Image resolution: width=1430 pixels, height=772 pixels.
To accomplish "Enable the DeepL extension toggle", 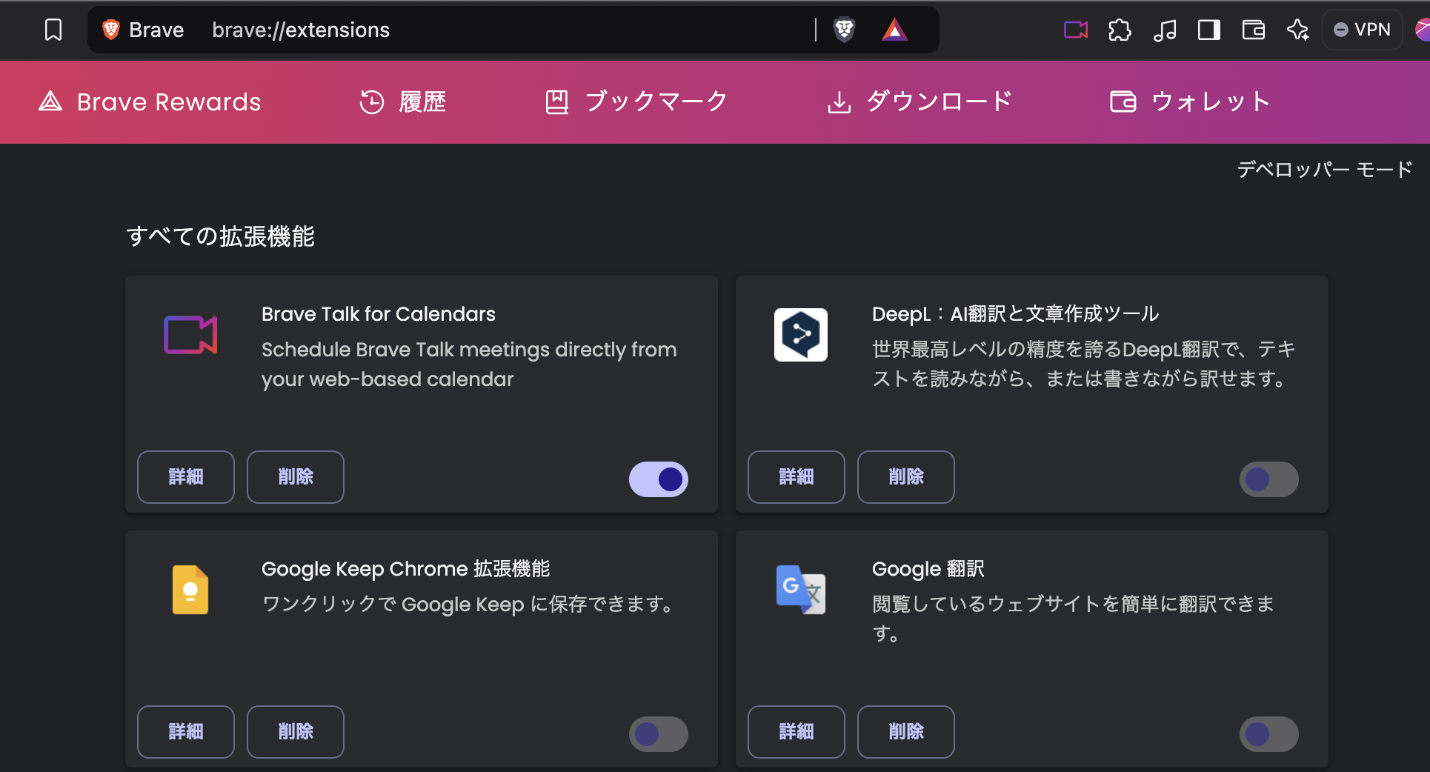I will pyautogui.click(x=1269, y=479).
